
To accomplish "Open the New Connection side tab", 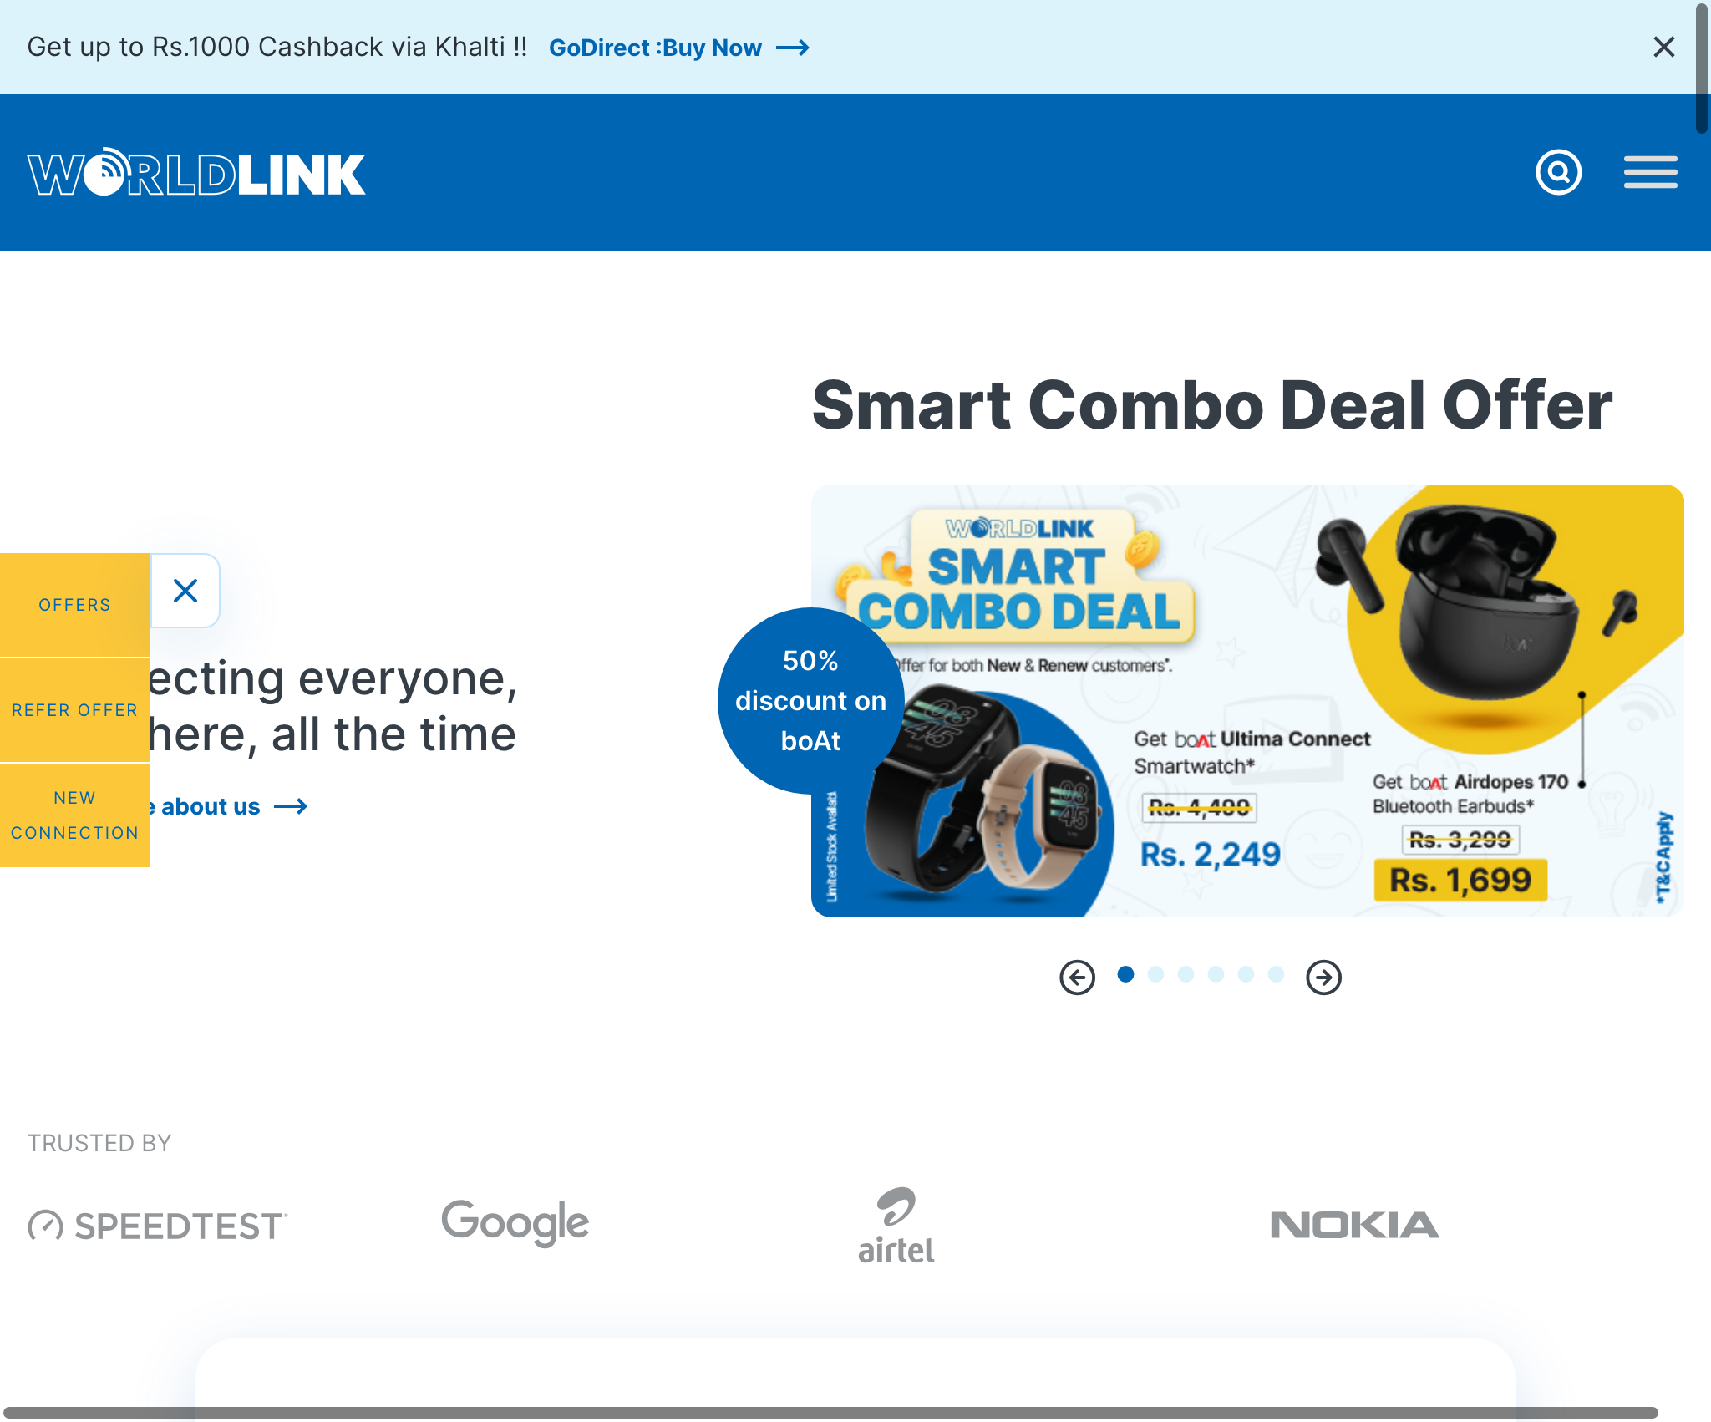I will coord(75,815).
